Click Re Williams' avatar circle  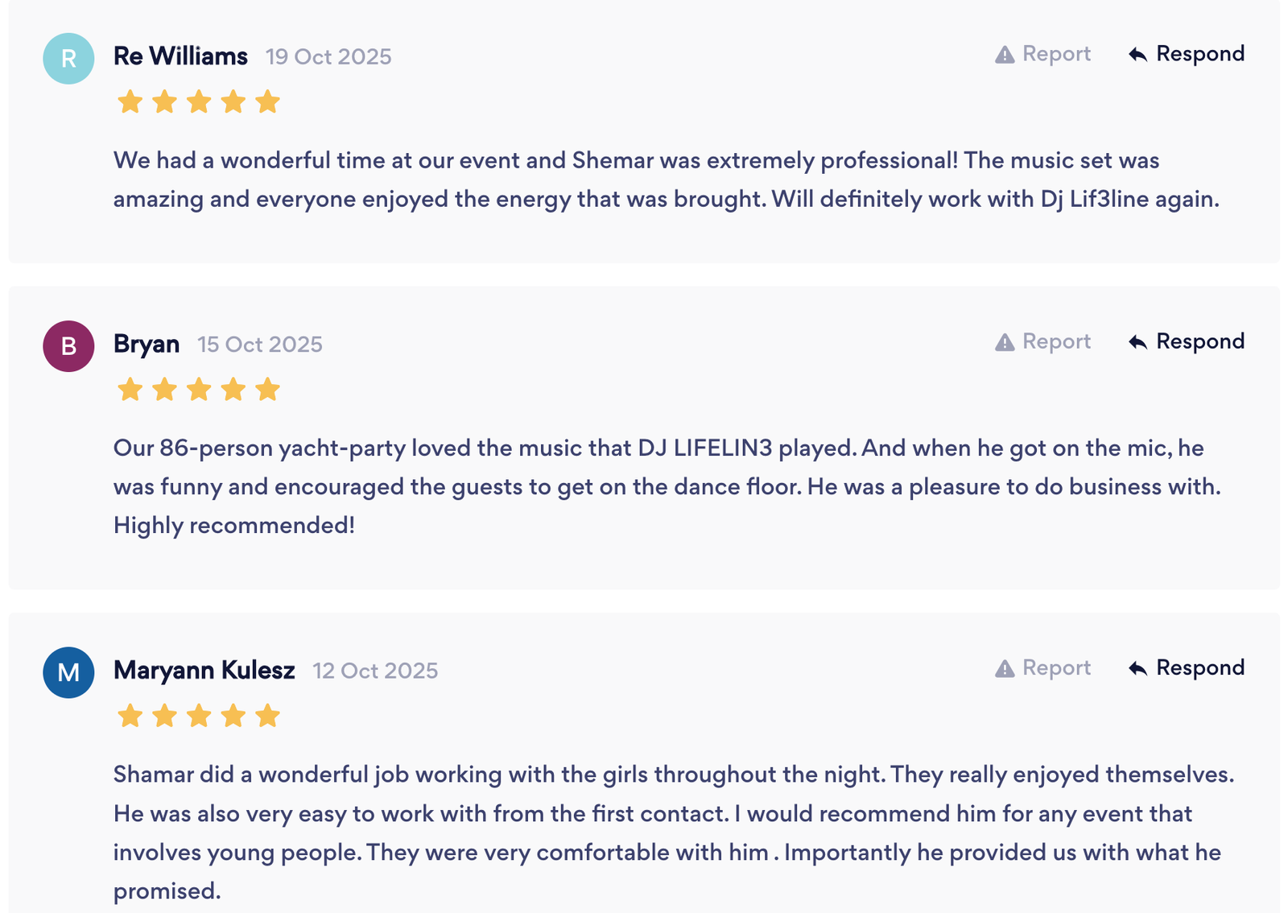point(68,59)
